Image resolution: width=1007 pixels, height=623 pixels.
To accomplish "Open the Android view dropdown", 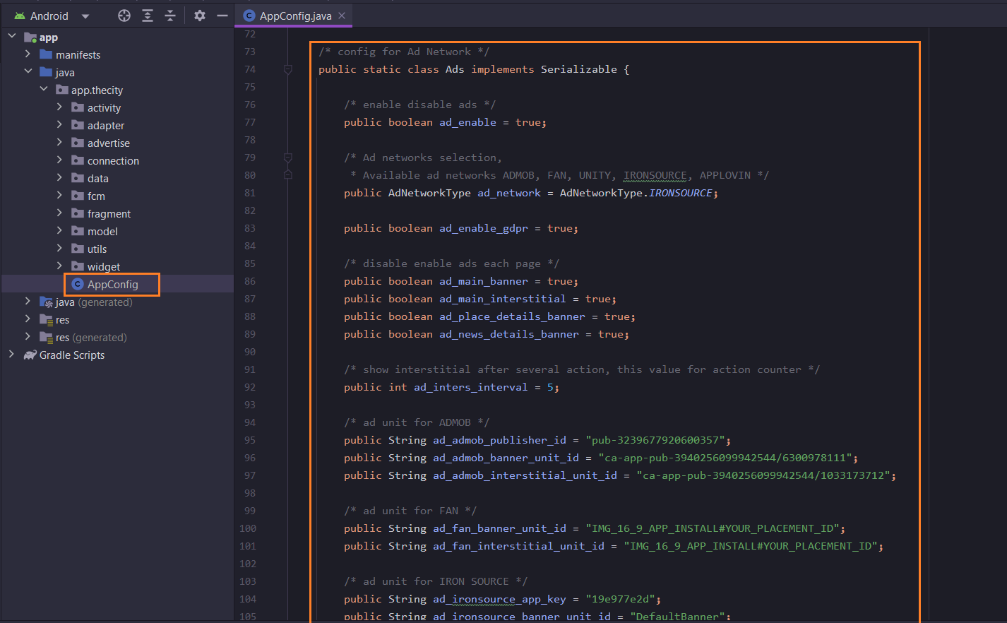I will coord(85,16).
